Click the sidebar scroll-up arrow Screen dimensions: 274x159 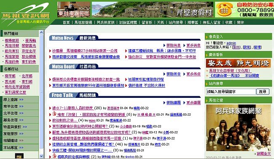point(41,32)
